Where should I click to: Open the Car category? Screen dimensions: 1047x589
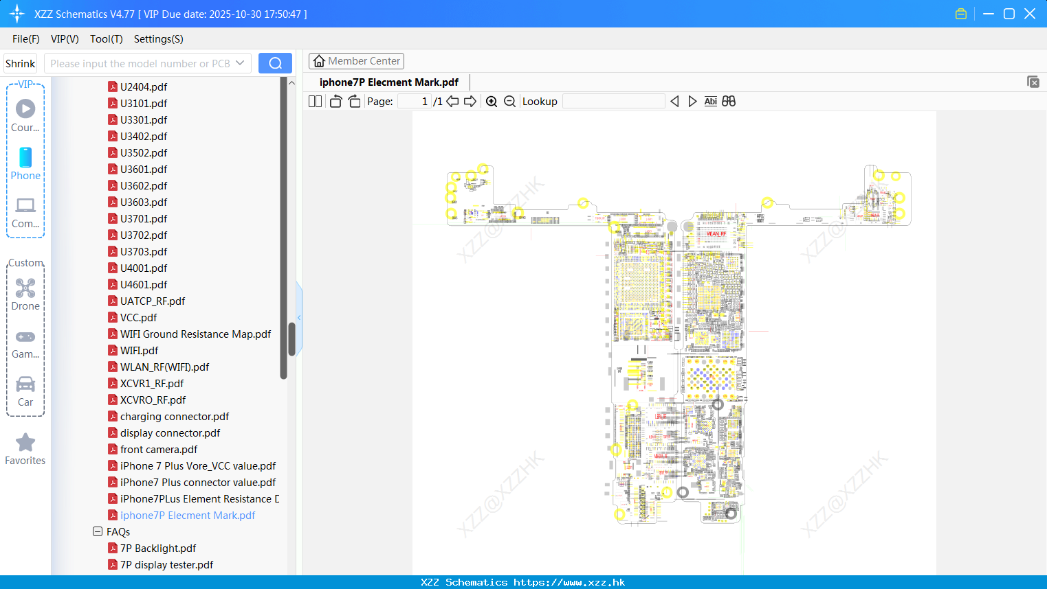pyautogui.click(x=25, y=391)
